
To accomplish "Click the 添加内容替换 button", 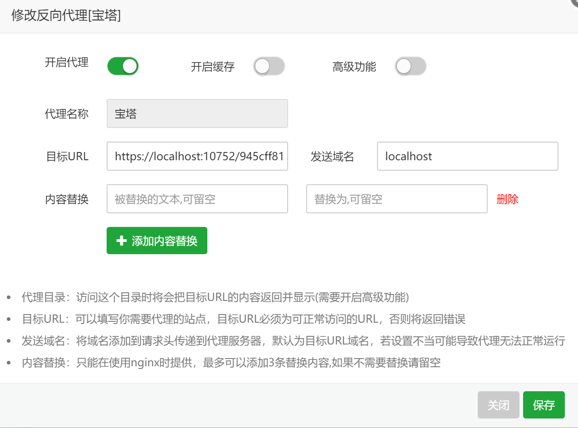I will tap(157, 241).
